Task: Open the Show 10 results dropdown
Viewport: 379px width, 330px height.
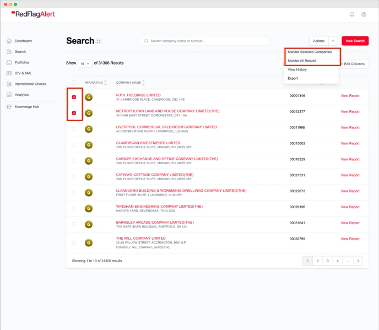Action: tap(85, 63)
